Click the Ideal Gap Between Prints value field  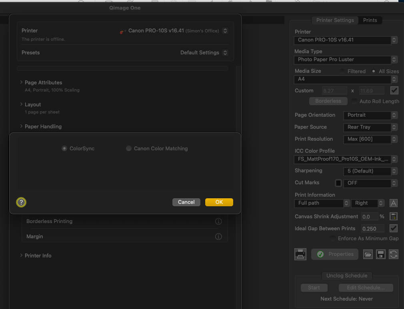[x=373, y=229]
